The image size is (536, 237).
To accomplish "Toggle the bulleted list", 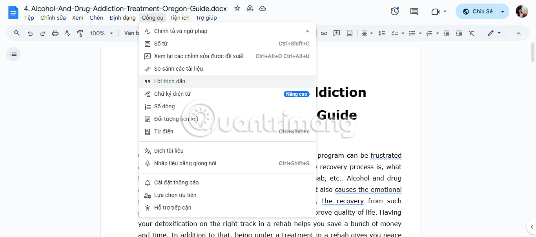I will [412, 33].
